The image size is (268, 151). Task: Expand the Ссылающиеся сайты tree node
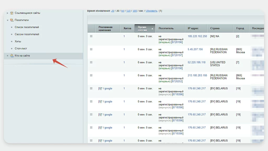[8, 13]
